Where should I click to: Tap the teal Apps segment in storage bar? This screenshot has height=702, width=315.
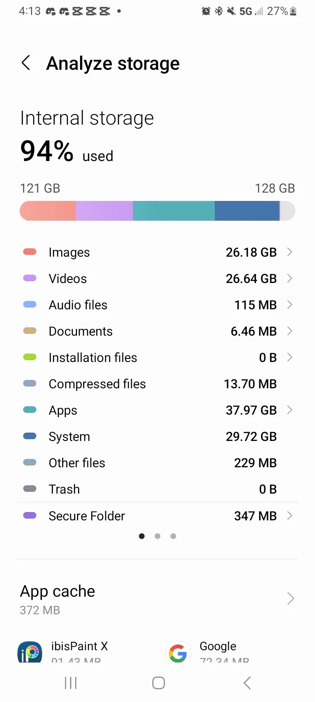(x=174, y=211)
